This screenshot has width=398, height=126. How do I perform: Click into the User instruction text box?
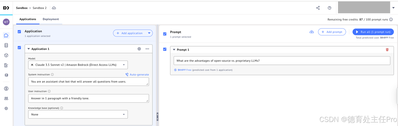(88, 98)
